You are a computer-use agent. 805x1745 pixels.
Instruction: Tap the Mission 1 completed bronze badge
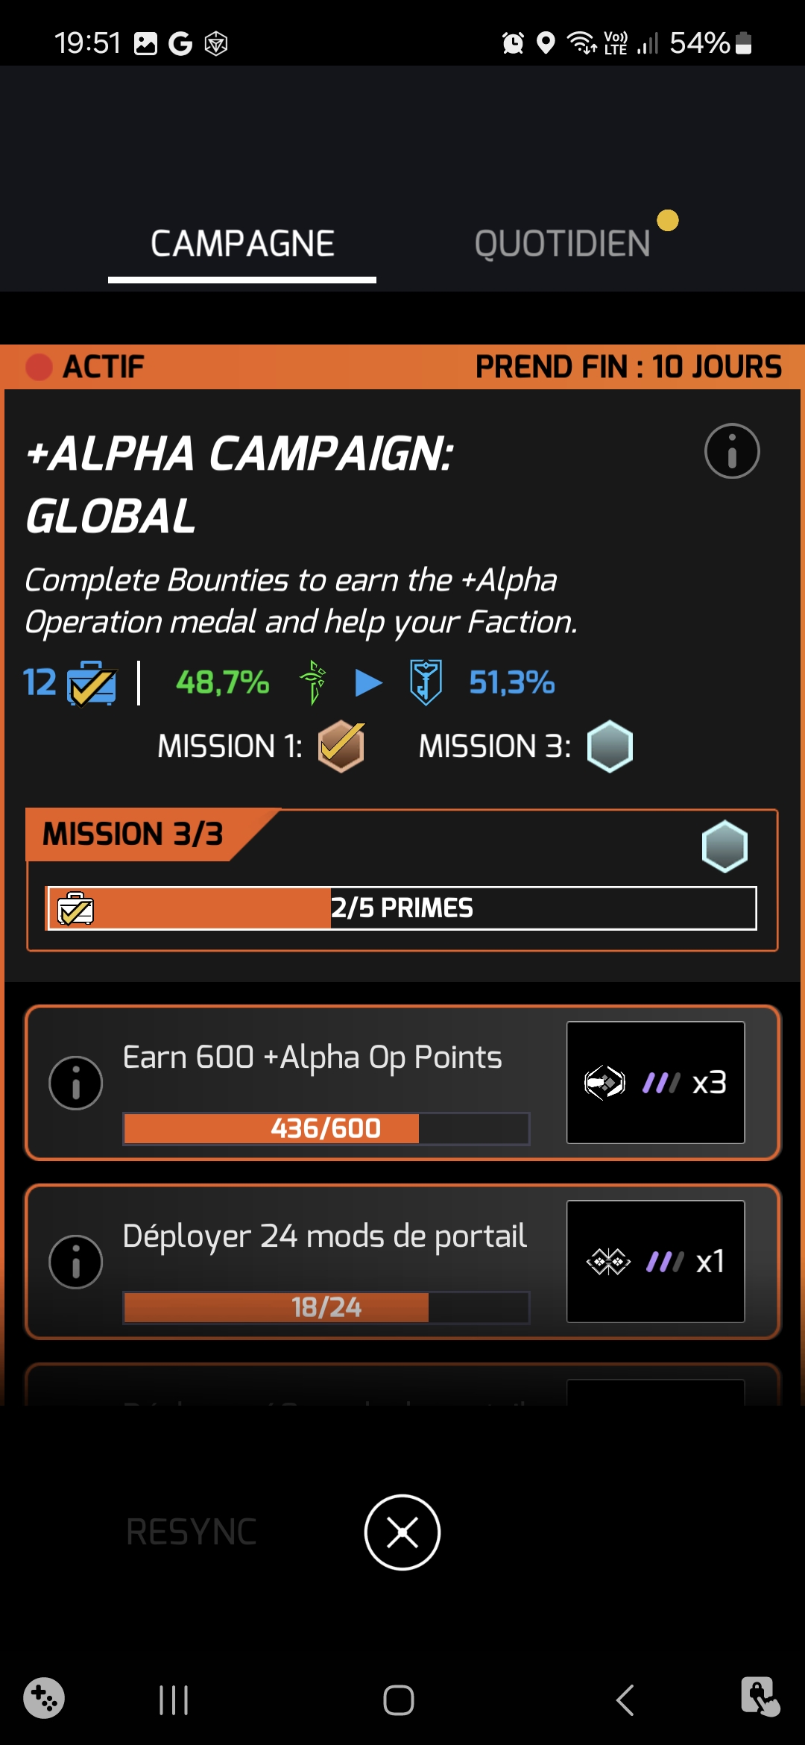[341, 746]
